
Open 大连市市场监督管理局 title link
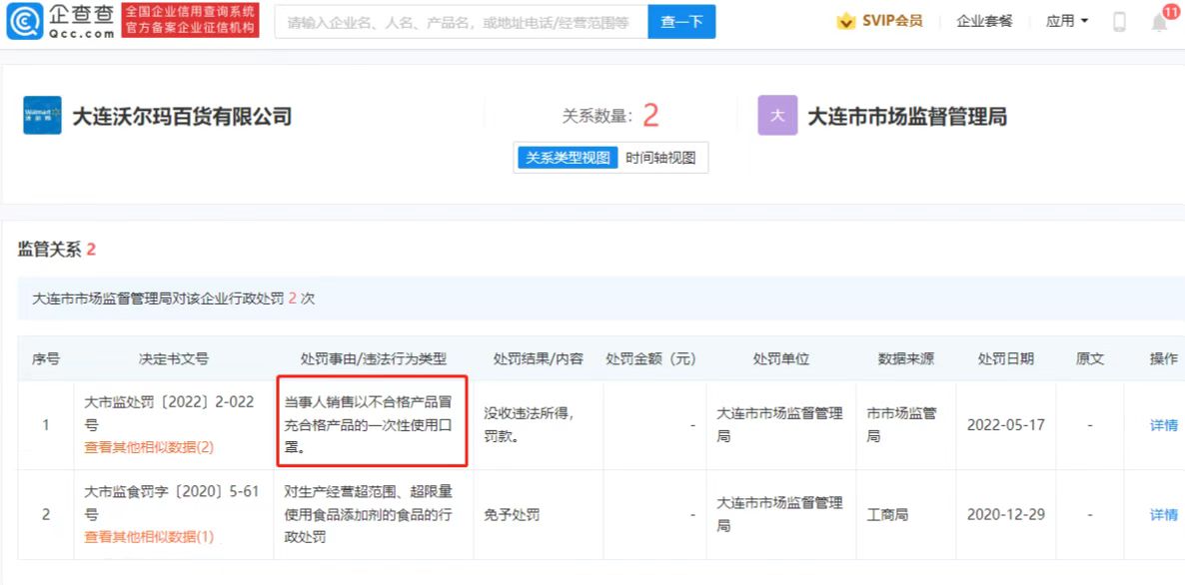pyautogui.click(x=906, y=117)
